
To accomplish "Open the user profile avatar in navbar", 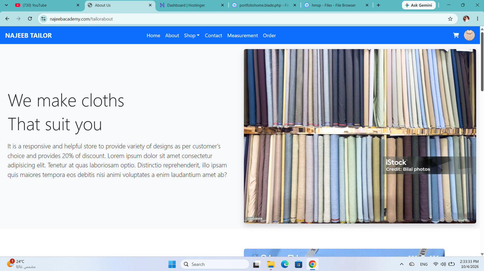I will pyautogui.click(x=469, y=35).
